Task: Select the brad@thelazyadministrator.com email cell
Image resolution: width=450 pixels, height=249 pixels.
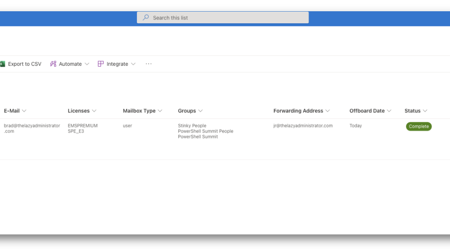Action: pos(32,128)
